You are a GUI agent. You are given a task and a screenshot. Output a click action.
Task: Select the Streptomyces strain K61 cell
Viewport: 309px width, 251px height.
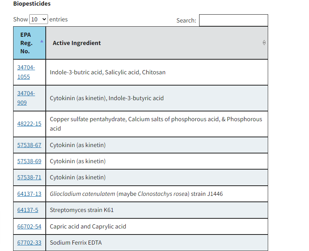pos(81,210)
